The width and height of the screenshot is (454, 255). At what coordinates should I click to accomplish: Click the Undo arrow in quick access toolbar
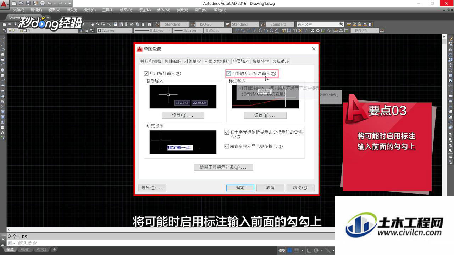[x=50, y=3]
